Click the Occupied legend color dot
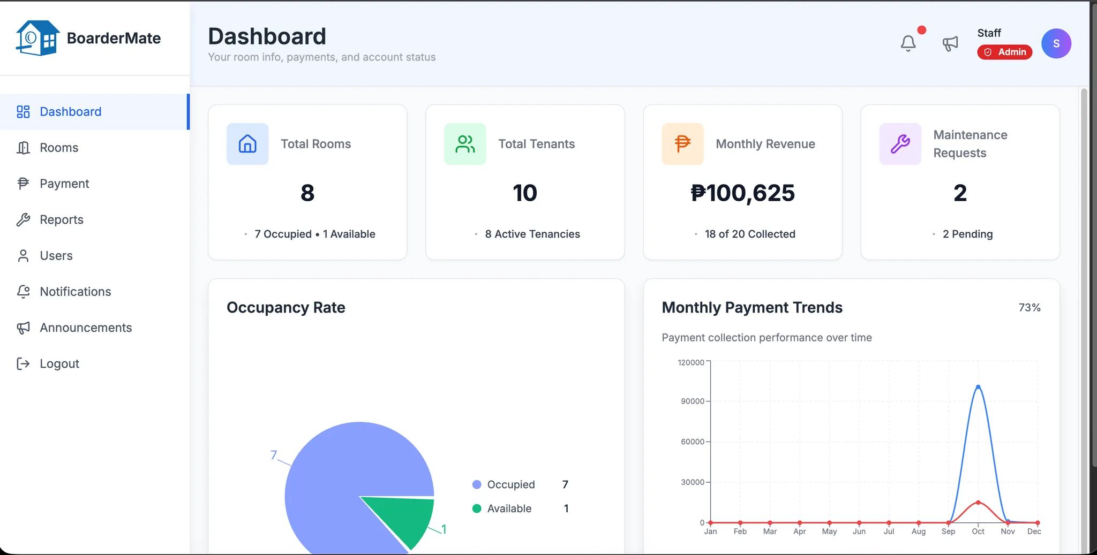 477,484
